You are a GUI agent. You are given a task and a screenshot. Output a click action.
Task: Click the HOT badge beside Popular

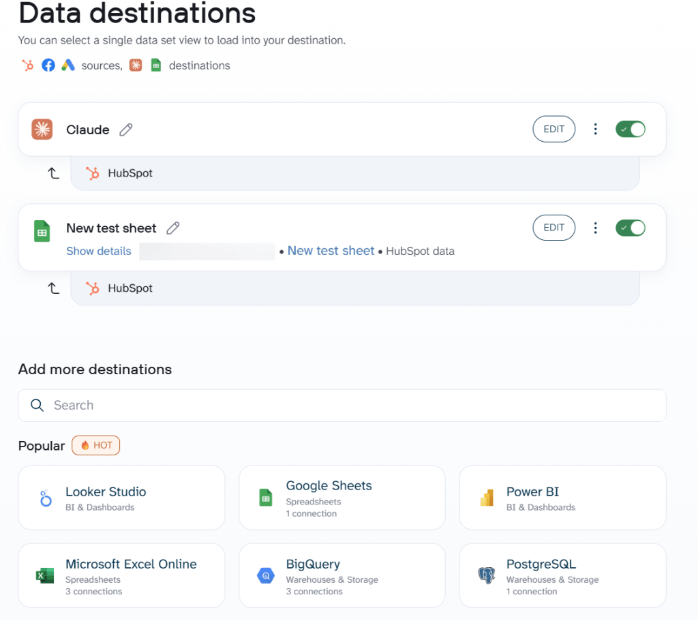tap(95, 445)
